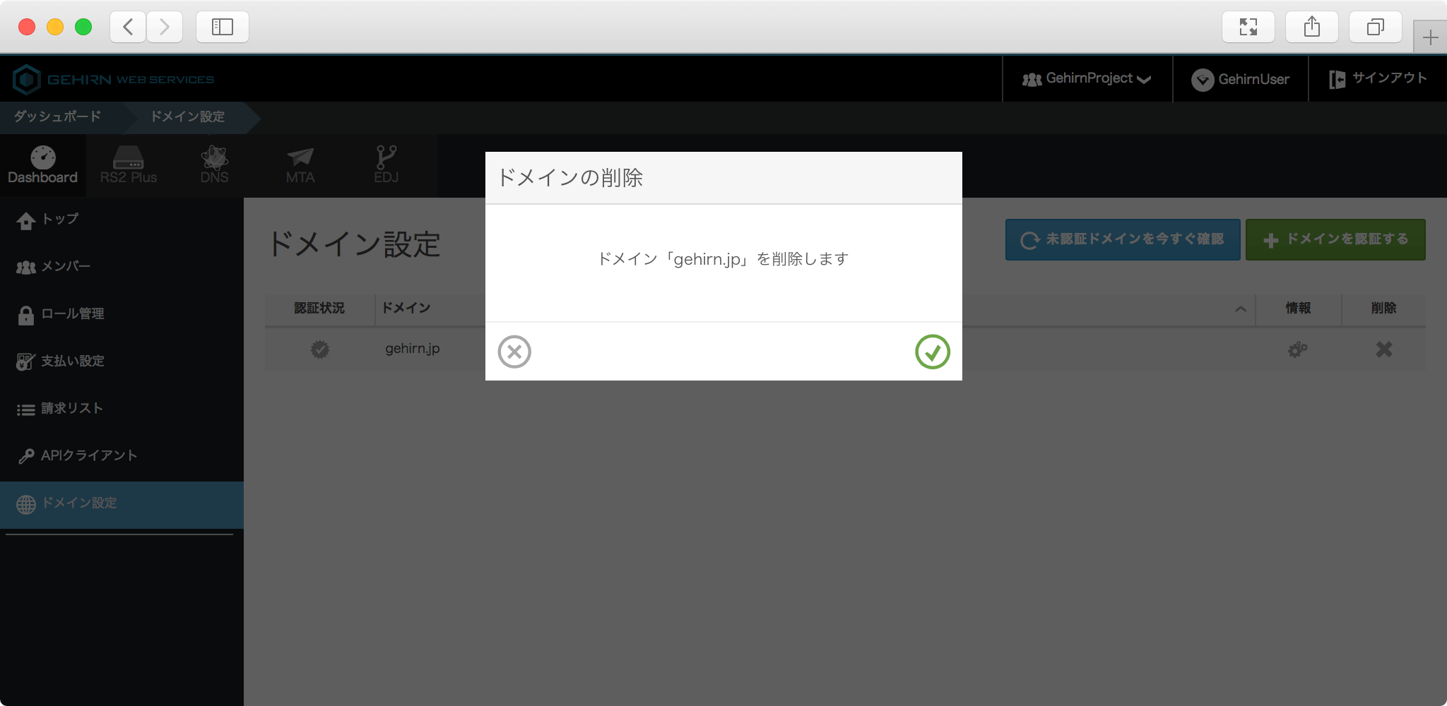Click the delete X for gehirn.jp row
Viewport: 1447px width, 706px height.
pyautogui.click(x=1383, y=349)
